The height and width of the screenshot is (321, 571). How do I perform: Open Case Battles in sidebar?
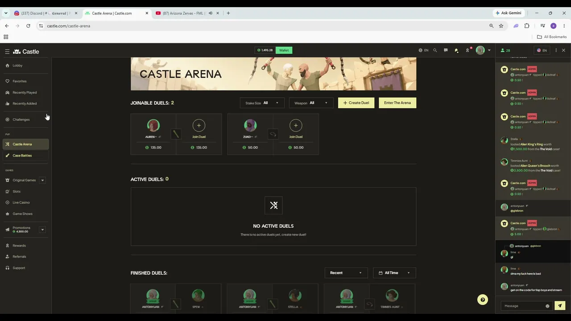coord(26,156)
